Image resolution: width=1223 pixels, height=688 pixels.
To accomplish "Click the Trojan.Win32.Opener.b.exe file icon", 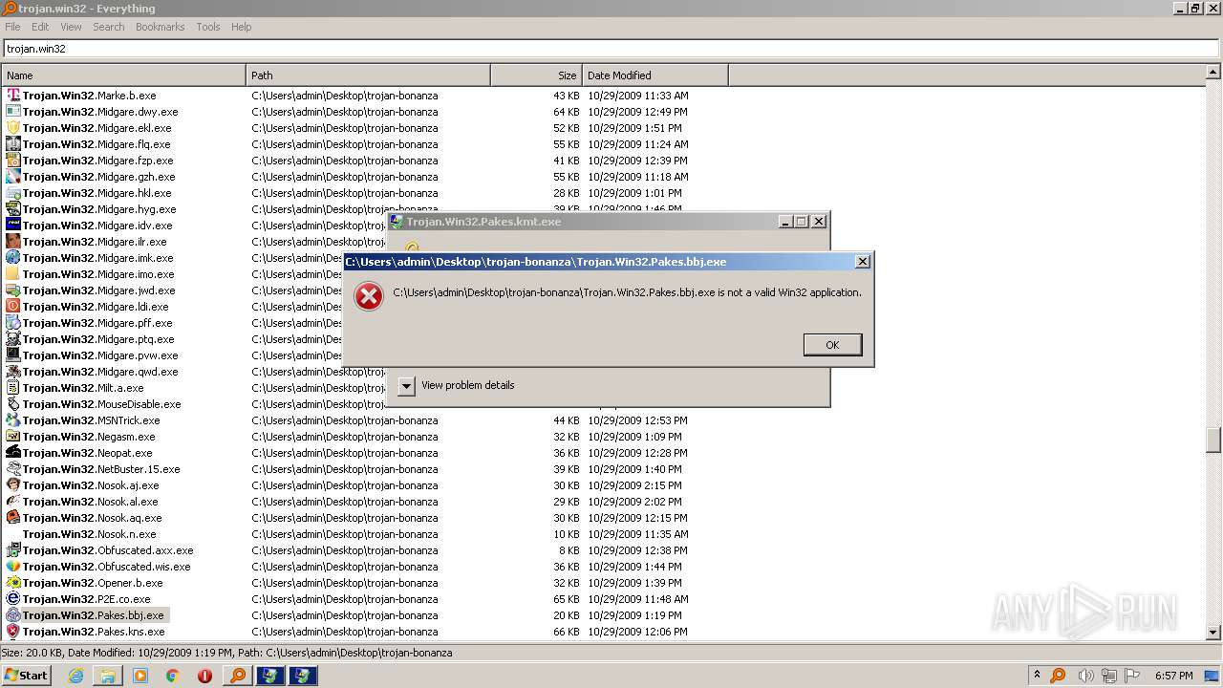I will coord(13,583).
